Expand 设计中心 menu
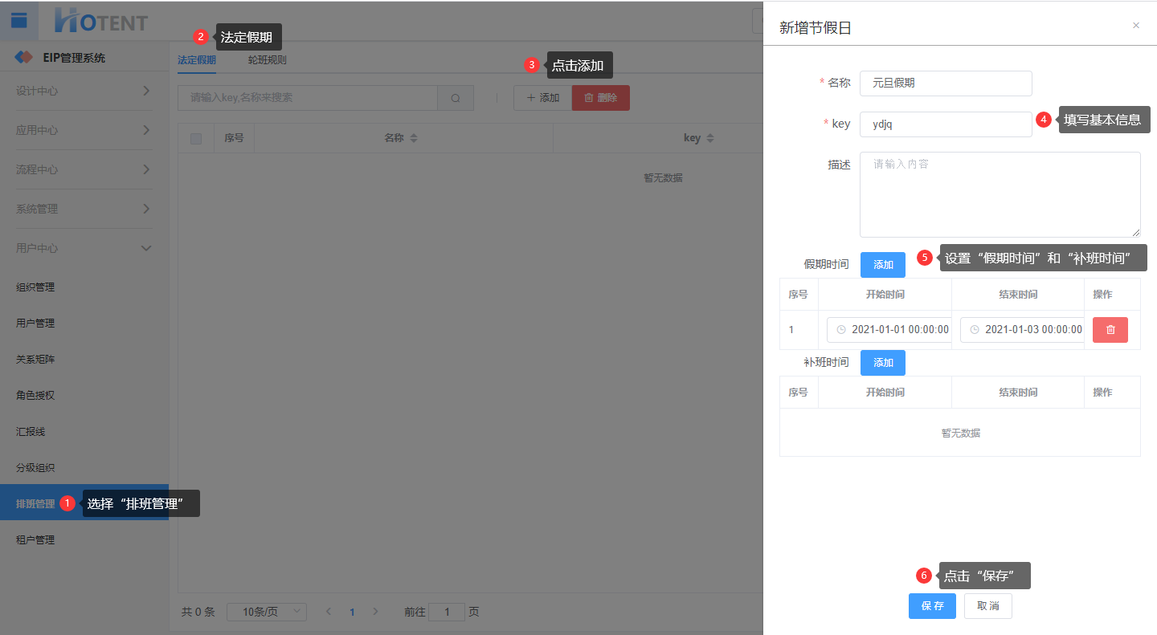The height and width of the screenshot is (635, 1157). [x=84, y=91]
